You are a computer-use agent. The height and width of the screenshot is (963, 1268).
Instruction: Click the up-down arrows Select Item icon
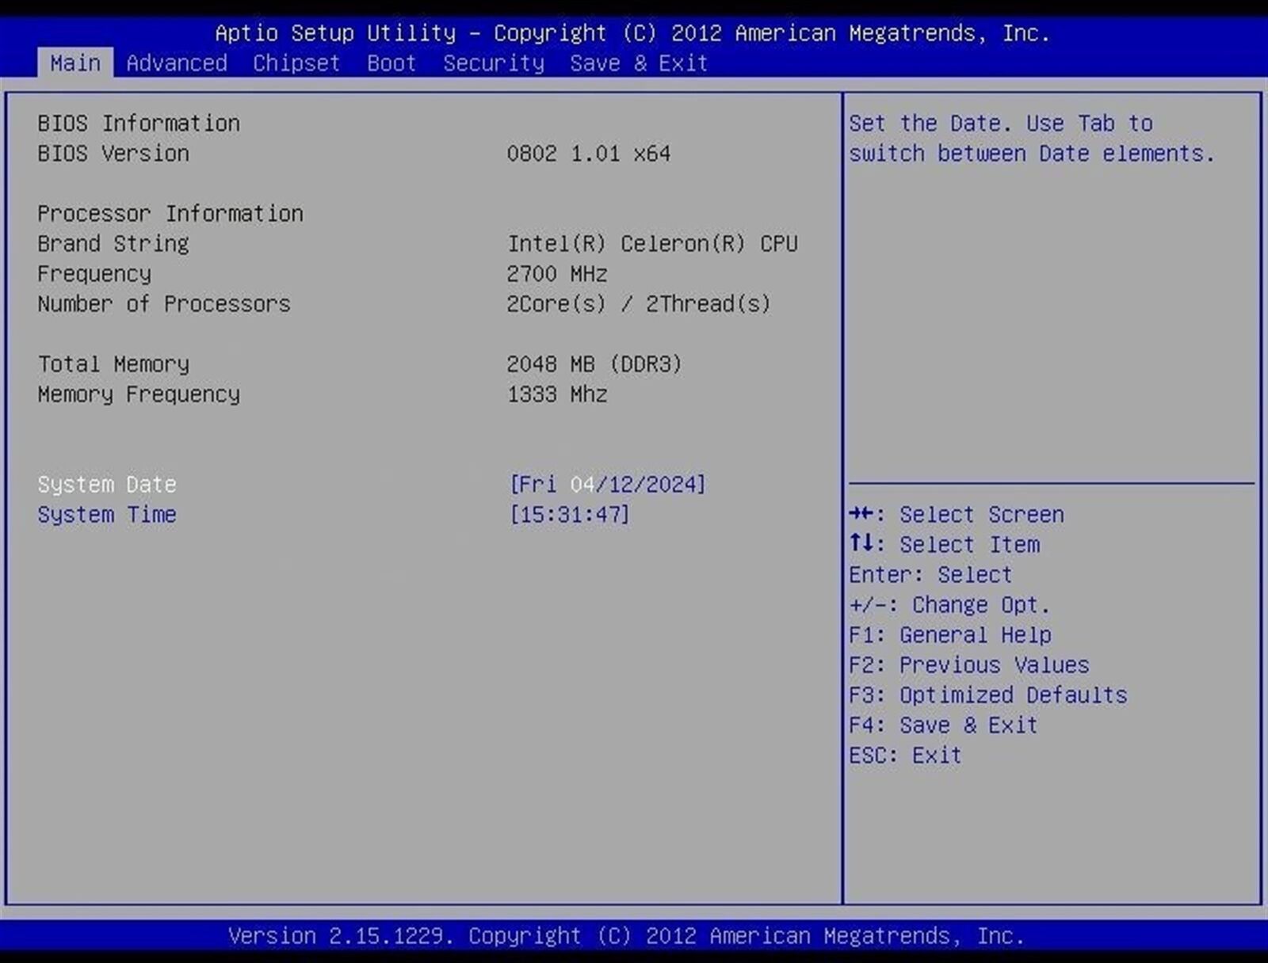click(861, 543)
